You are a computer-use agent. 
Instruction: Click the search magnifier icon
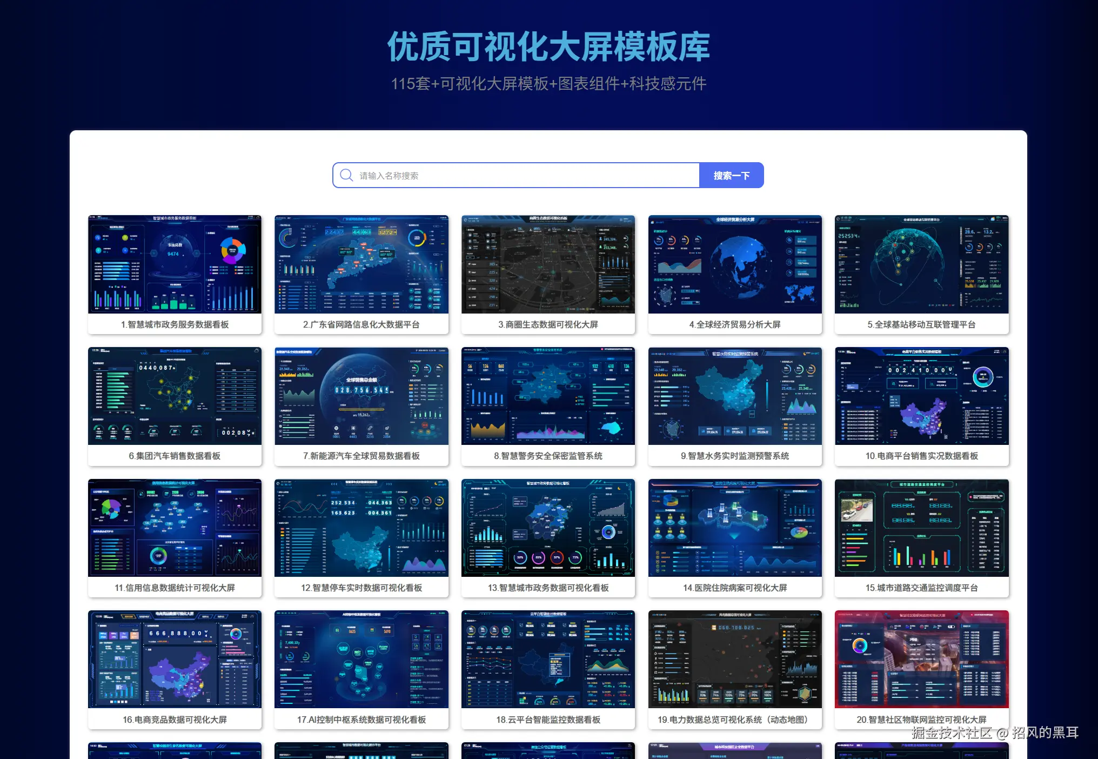click(346, 175)
